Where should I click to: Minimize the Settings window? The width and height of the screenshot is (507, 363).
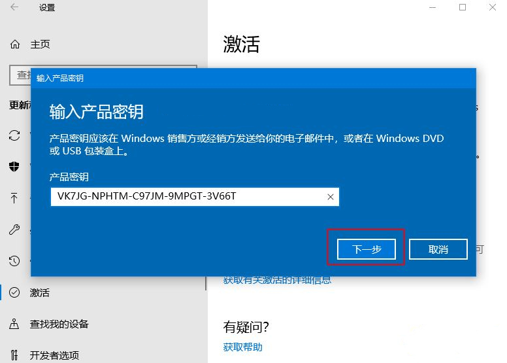433,7
